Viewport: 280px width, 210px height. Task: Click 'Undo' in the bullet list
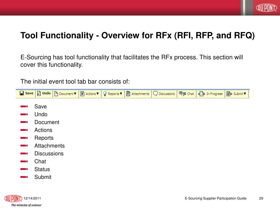coord(41,115)
